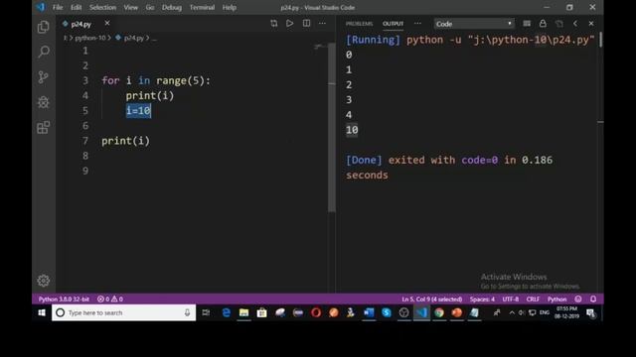Open Windows Action Center notifications
This screenshot has height=357, width=636.
(x=590, y=313)
